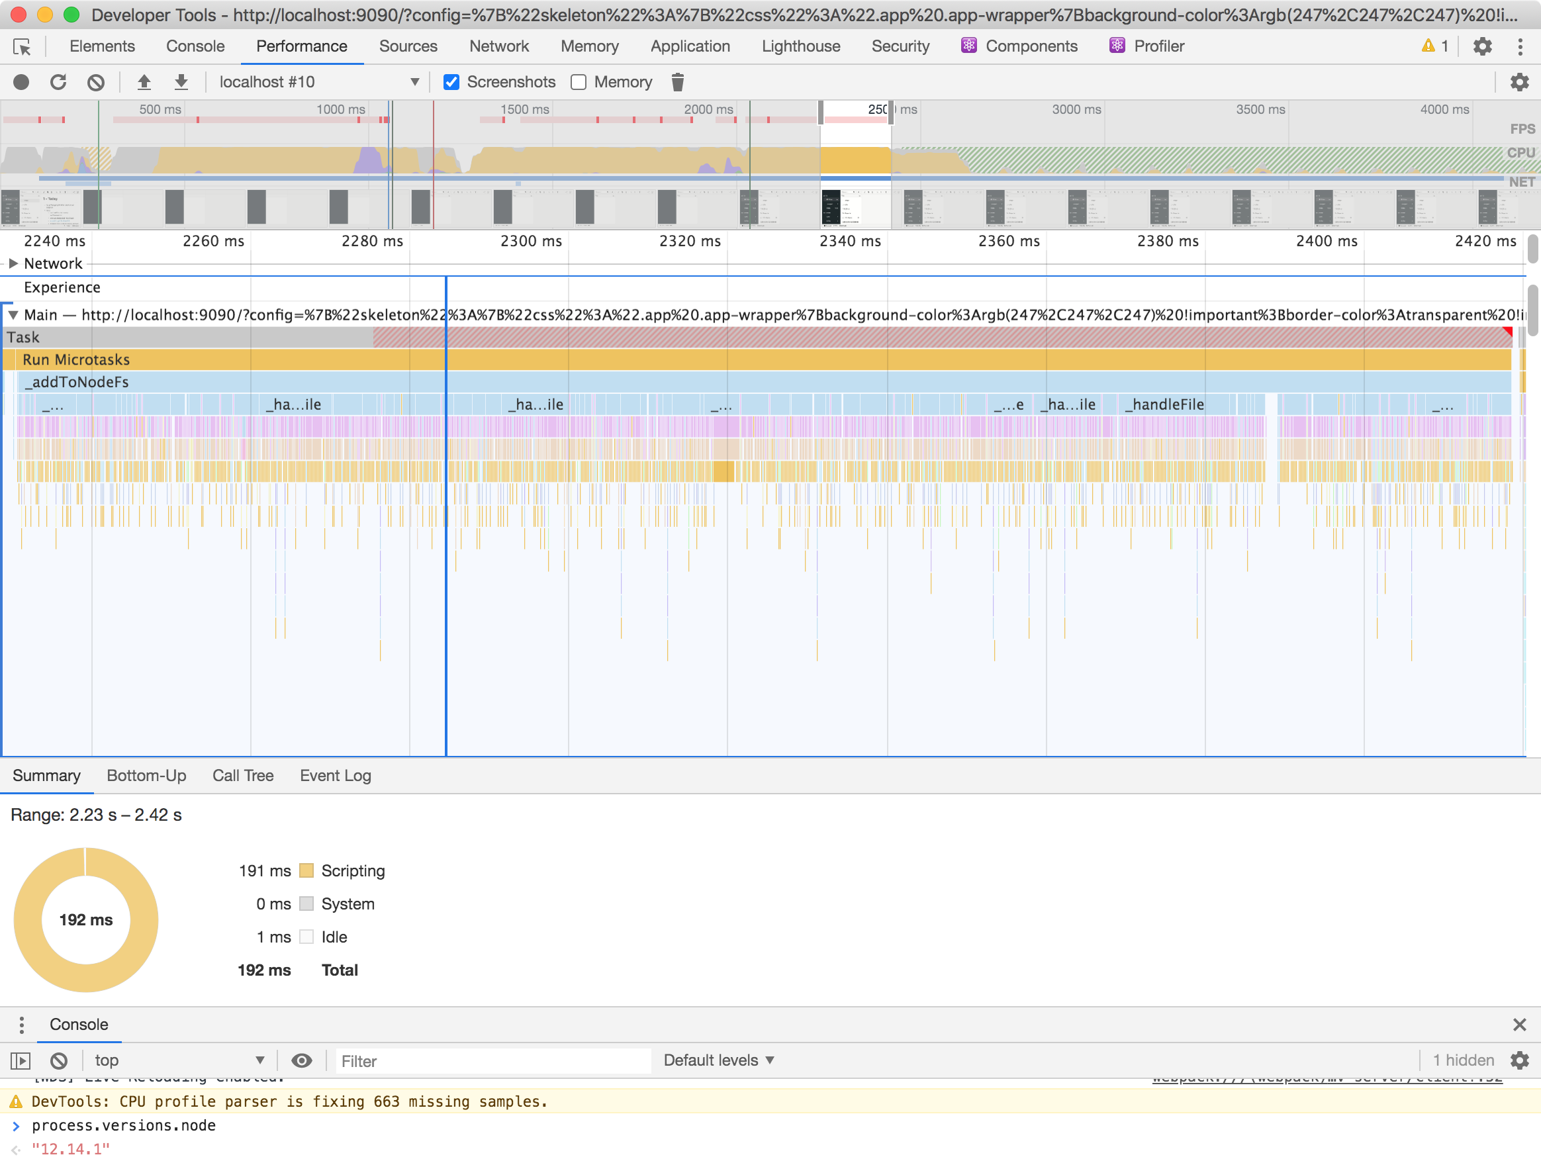This screenshot has height=1161, width=1541.
Task: Enable the Memory checkbox
Action: coord(579,82)
